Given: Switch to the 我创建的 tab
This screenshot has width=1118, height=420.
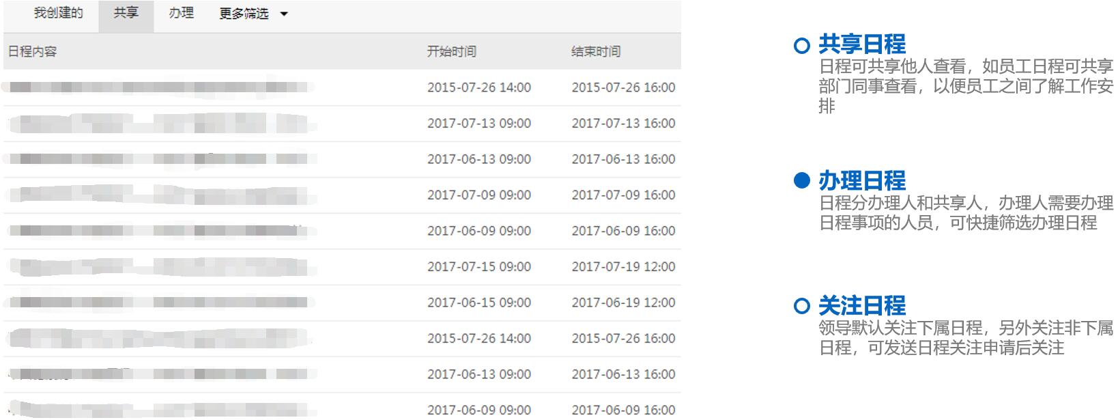Looking at the screenshot, I should [58, 13].
